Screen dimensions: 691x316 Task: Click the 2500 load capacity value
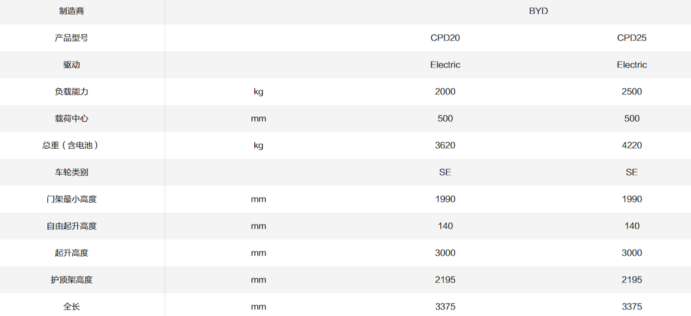click(x=632, y=91)
